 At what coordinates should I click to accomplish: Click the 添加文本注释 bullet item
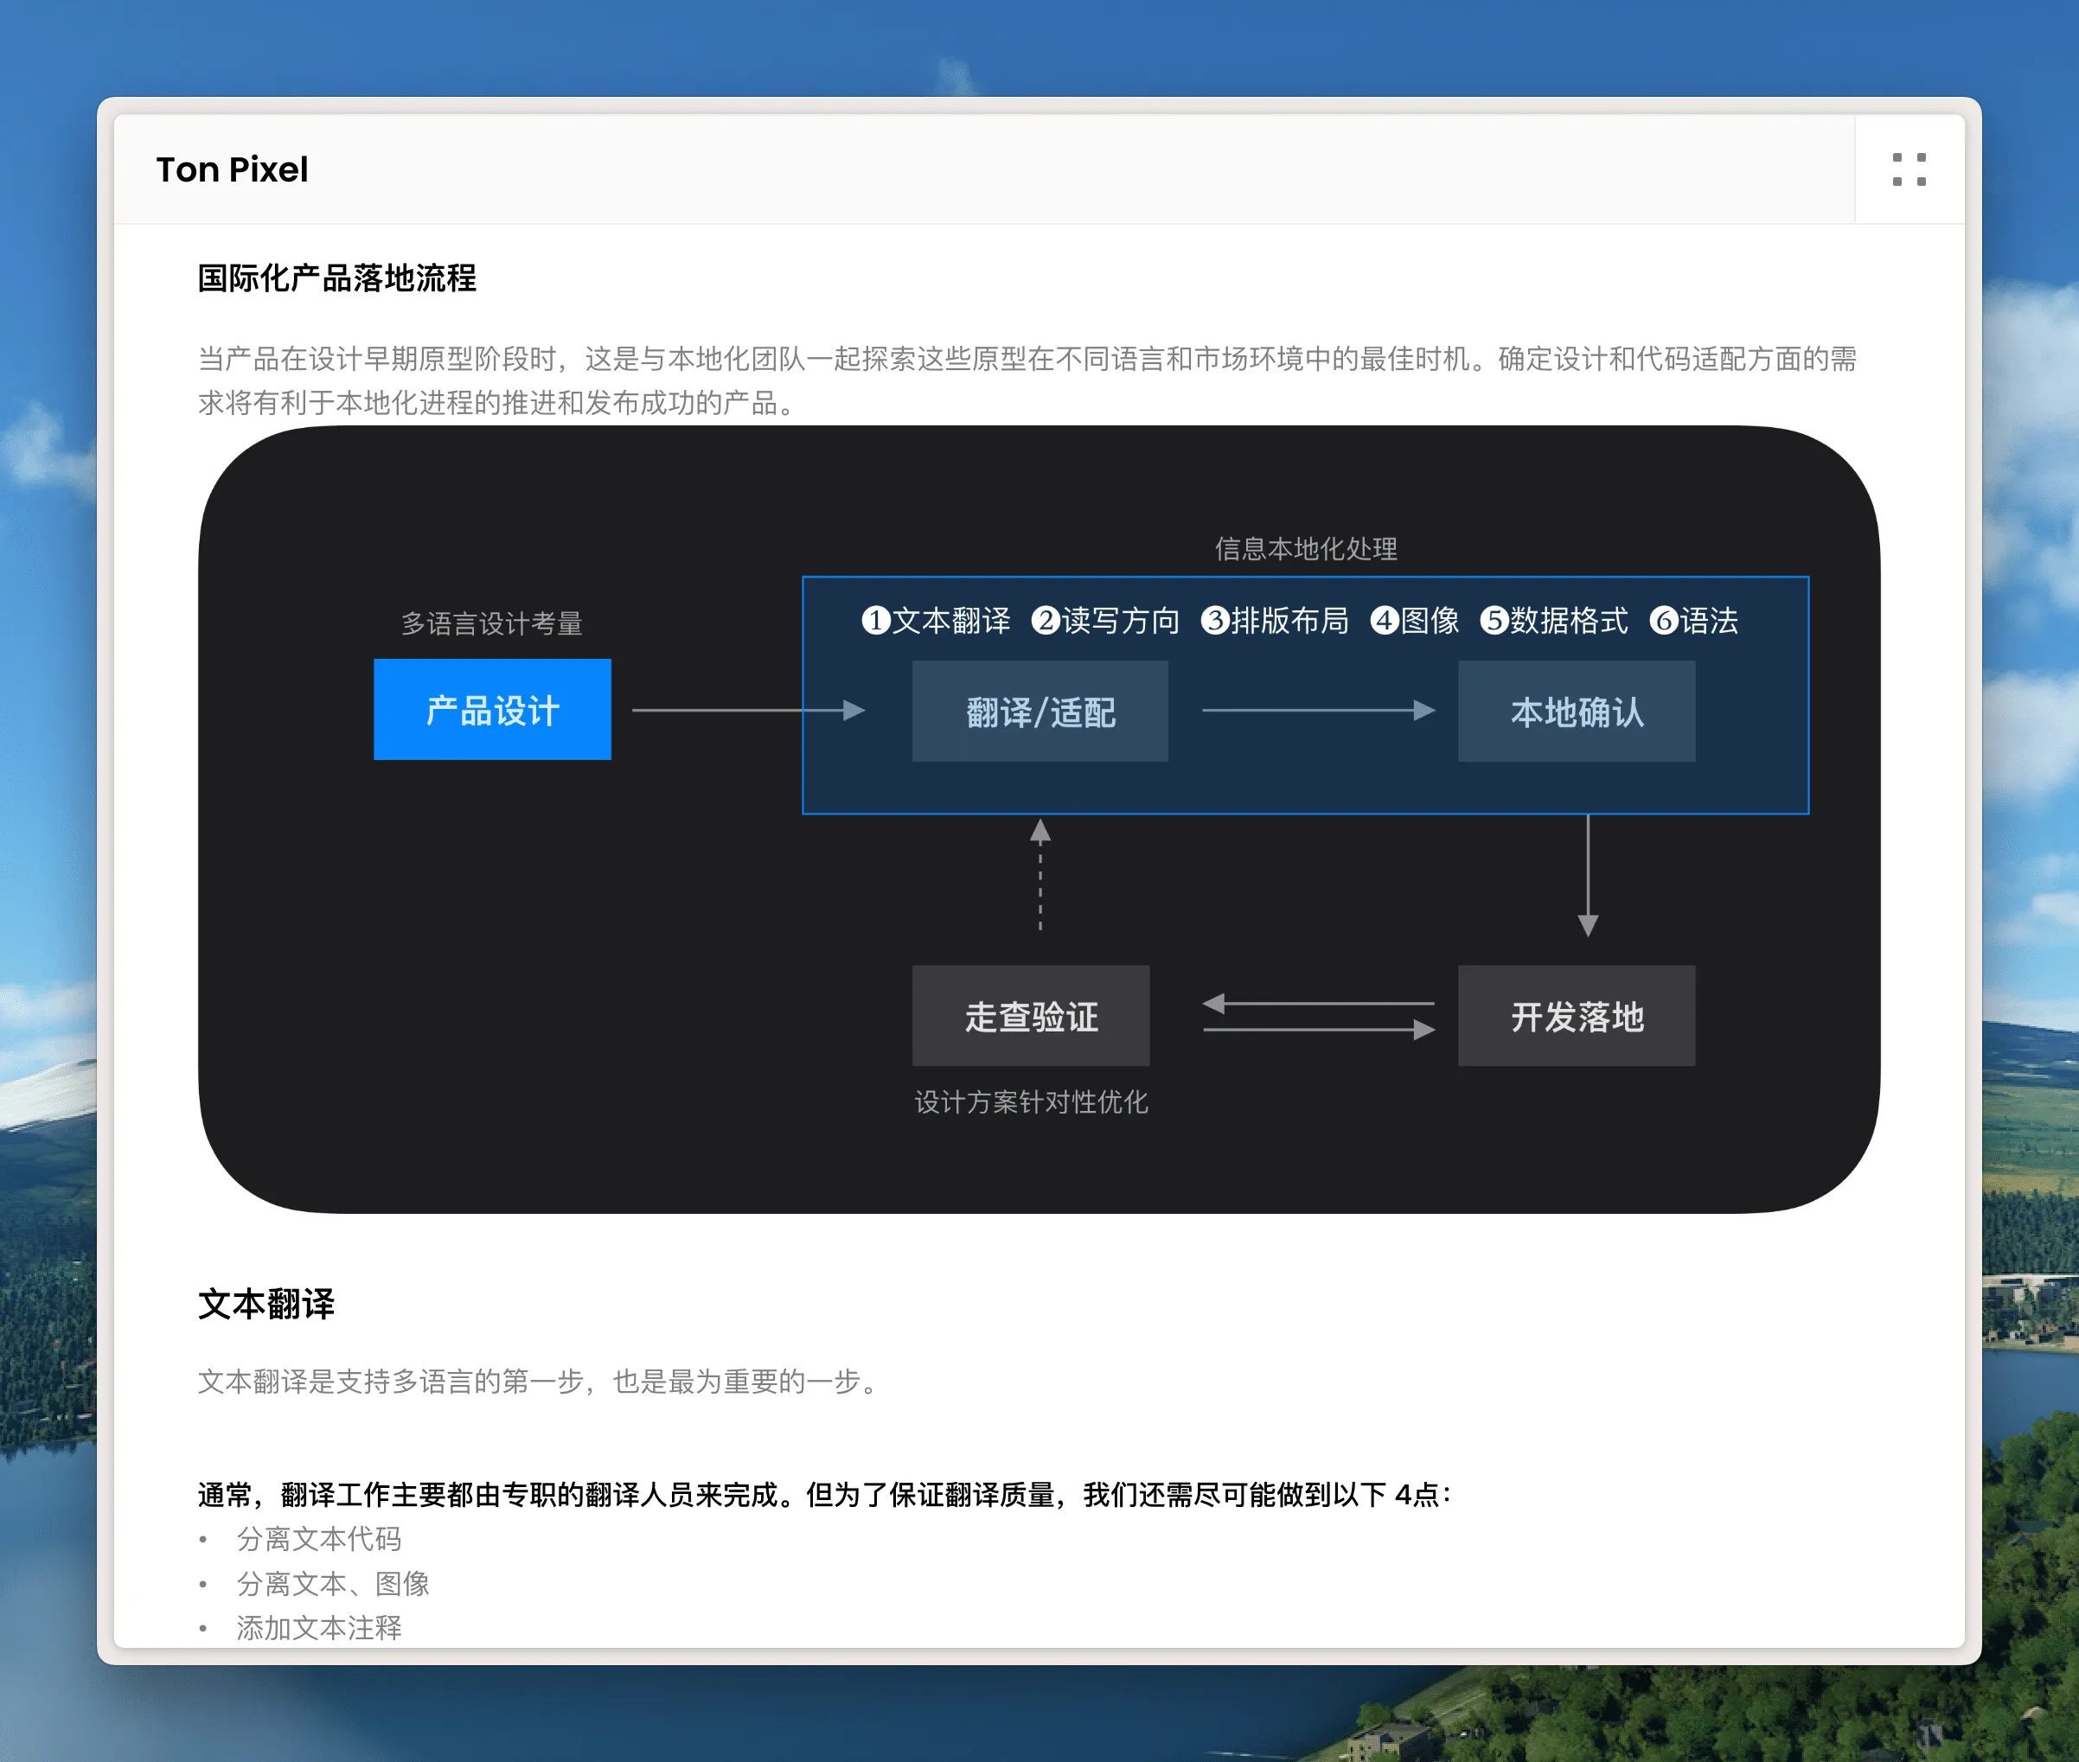point(319,1627)
